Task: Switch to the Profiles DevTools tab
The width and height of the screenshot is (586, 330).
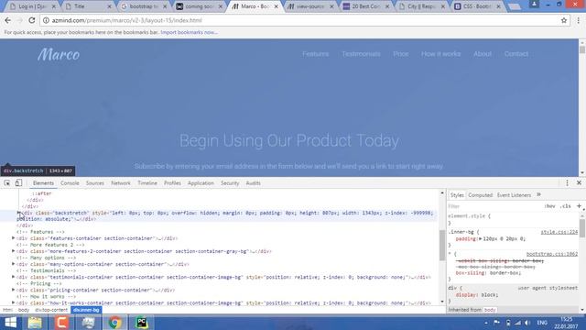Action: (172, 183)
